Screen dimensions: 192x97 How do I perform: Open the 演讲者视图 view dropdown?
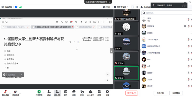coord(121,7)
